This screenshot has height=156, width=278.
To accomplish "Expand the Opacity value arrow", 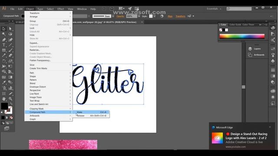I will click(139, 16).
